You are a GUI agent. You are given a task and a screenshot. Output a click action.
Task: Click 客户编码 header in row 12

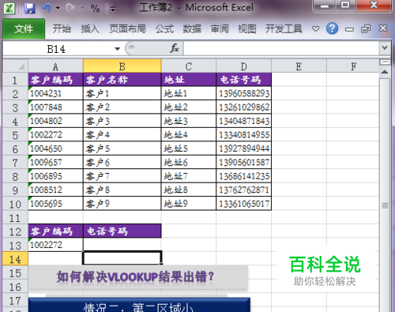[55, 231]
